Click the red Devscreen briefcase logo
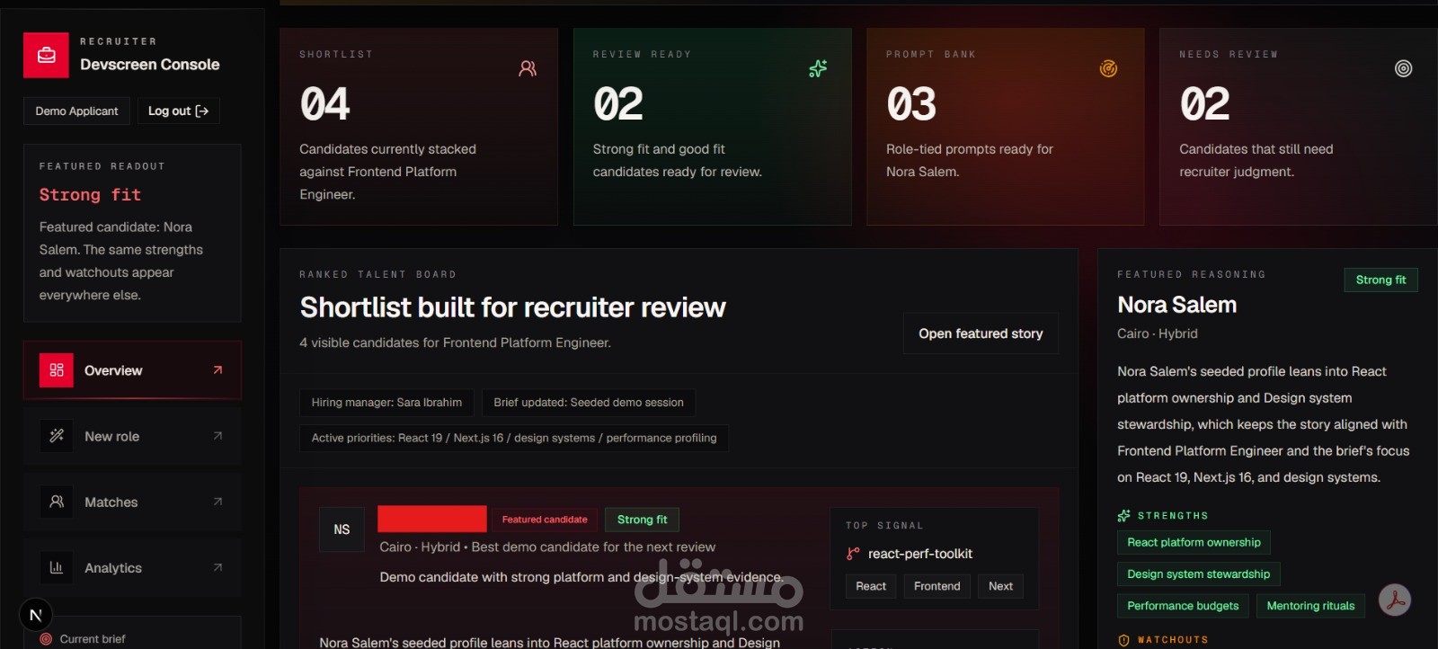Screen dimensions: 1438x649 coord(46,56)
